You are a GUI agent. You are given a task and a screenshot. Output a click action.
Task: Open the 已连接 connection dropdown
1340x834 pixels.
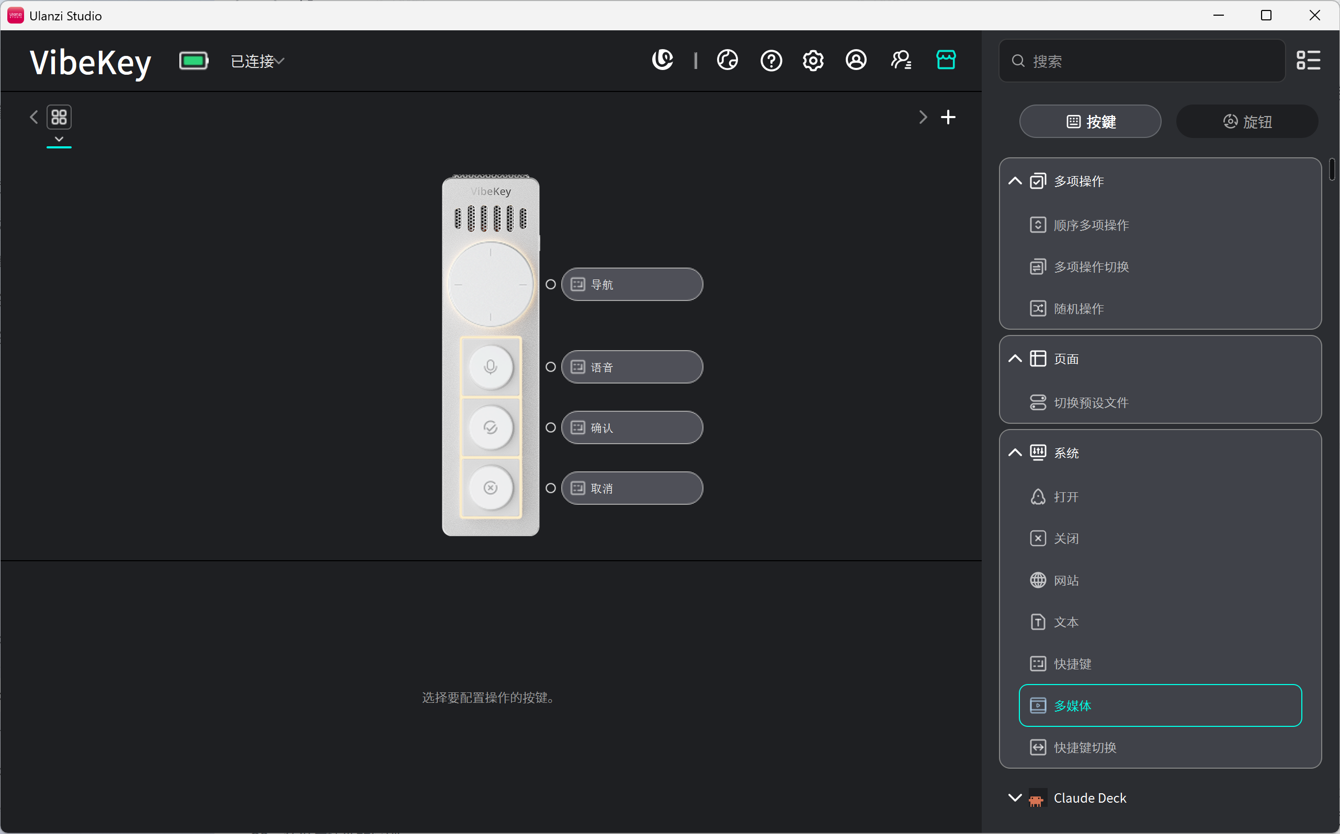[x=257, y=61]
